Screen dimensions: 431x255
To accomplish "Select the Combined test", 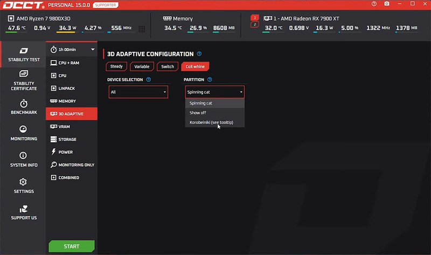I will click(x=72, y=177).
